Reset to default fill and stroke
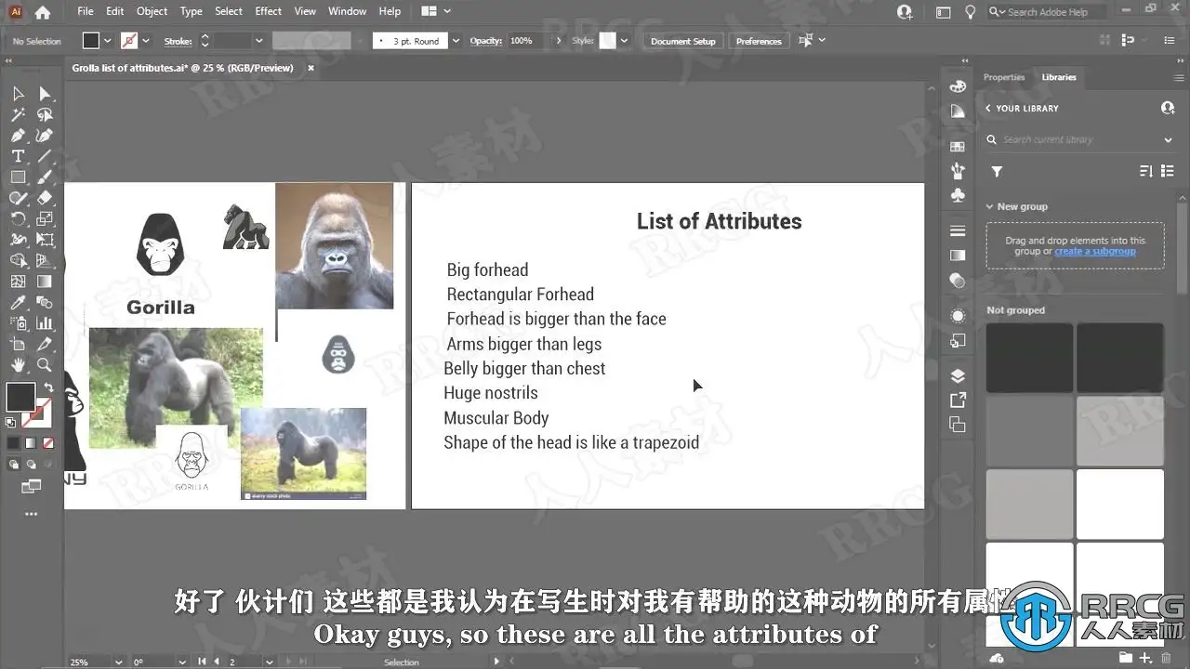 point(10,423)
